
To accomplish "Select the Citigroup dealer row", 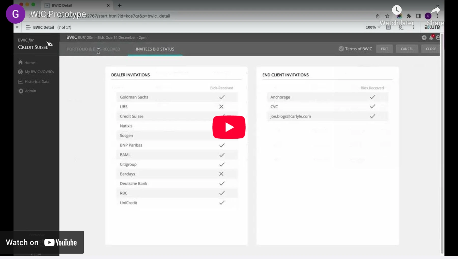I will click(x=177, y=164).
